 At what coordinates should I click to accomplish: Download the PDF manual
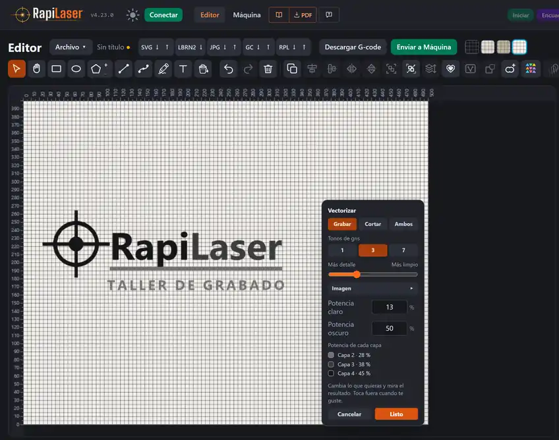pos(303,15)
